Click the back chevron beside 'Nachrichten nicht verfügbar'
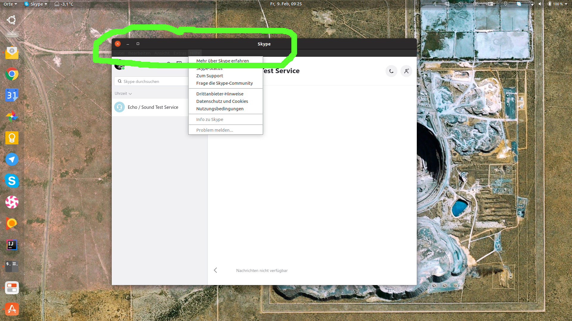 point(215,270)
